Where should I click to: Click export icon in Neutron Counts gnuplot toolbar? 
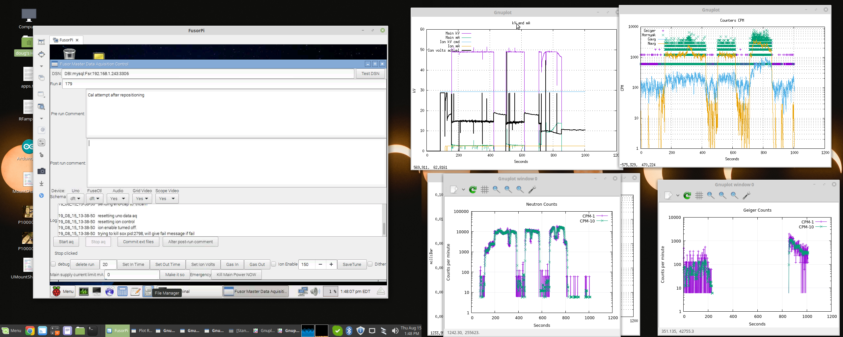[x=454, y=190]
